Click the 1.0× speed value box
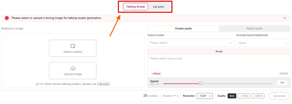This screenshot has width=292, height=104. point(282,83)
